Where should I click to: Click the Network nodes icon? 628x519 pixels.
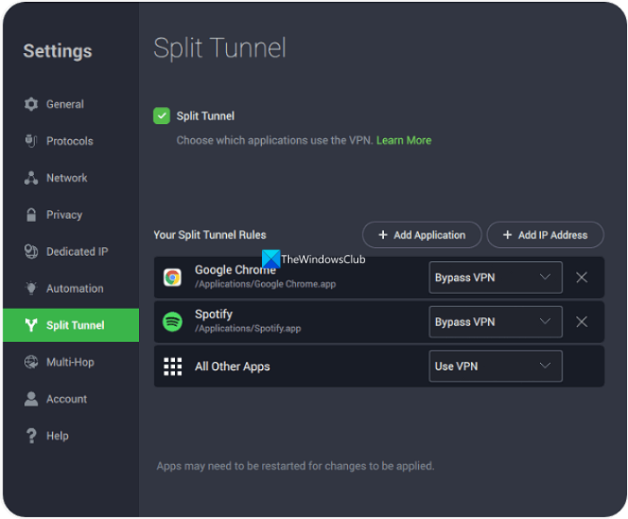coord(31,178)
